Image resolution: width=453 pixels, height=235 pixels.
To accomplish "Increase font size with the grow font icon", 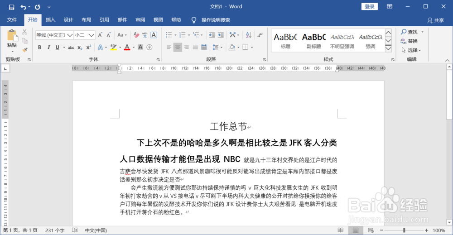I will (x=100, y=35).
